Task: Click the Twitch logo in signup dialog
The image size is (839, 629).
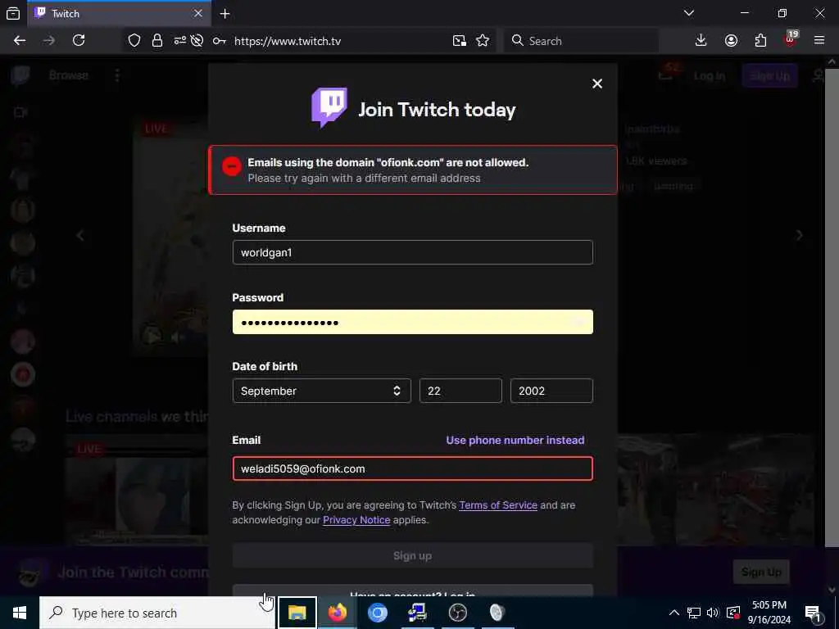Action: point(329,107)
